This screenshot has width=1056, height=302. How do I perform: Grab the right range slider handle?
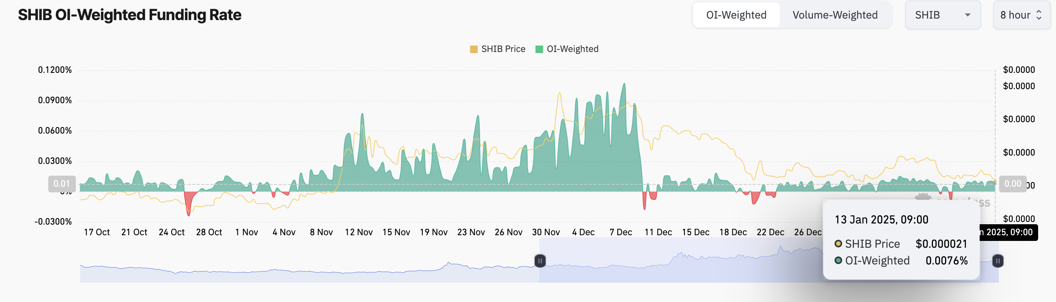pyautogui.click(x=998, y=261)
